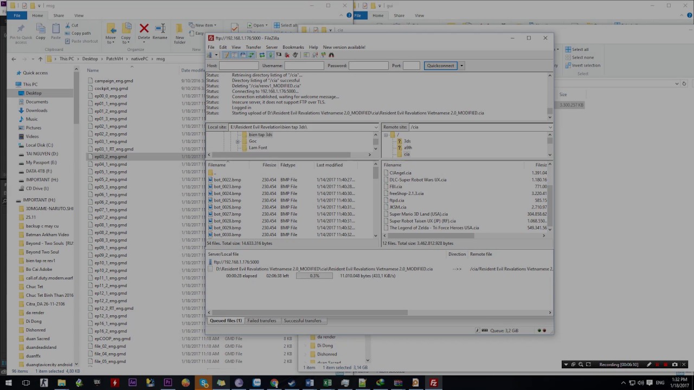Click Copy path in the Explorer ribbon

click(x=78, y=33)
